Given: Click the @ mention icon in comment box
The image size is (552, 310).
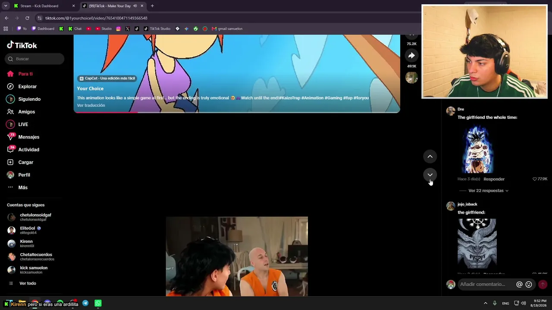Looking at the screenshot, I should click(x=519, y=284).
